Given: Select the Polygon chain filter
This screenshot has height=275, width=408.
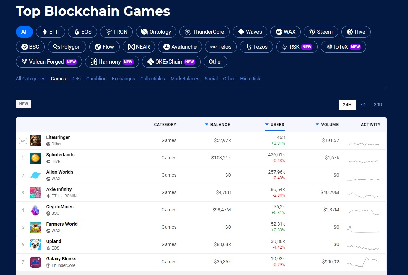Looking at the screenshot, I should (x=67, y=47).
